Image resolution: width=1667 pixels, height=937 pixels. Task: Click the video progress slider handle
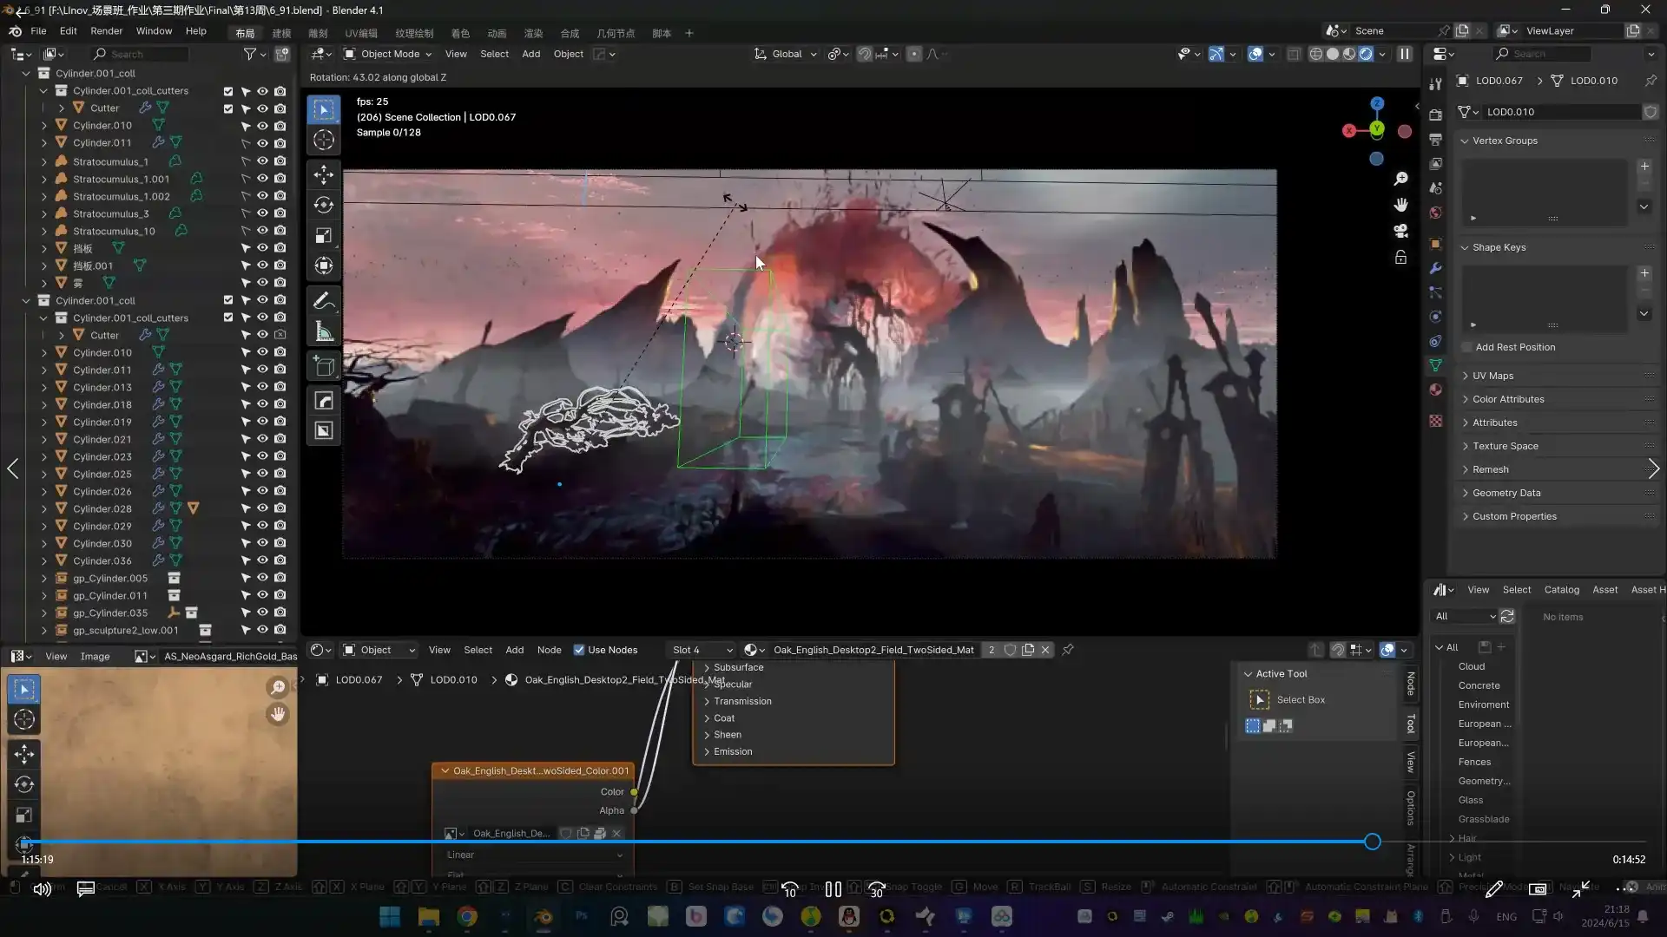point(1372,842)
